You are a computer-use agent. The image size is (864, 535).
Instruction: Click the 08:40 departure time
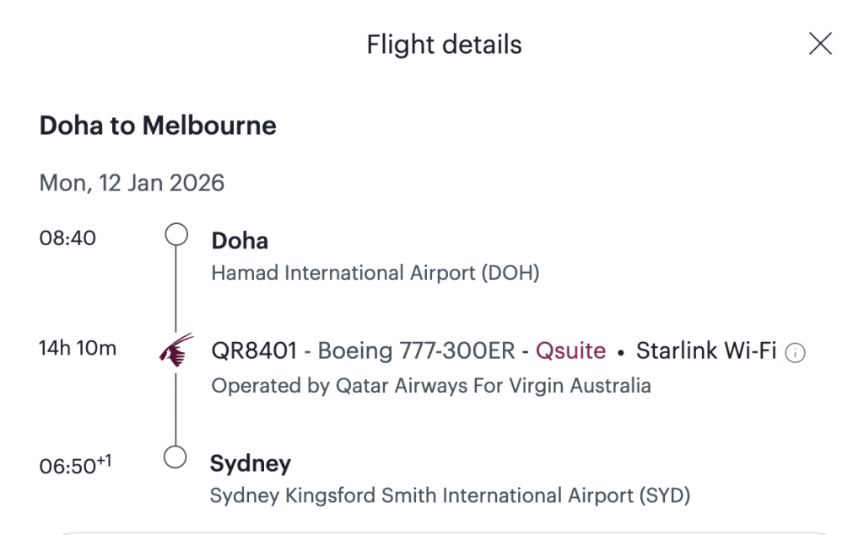click(x=67, y=238)
